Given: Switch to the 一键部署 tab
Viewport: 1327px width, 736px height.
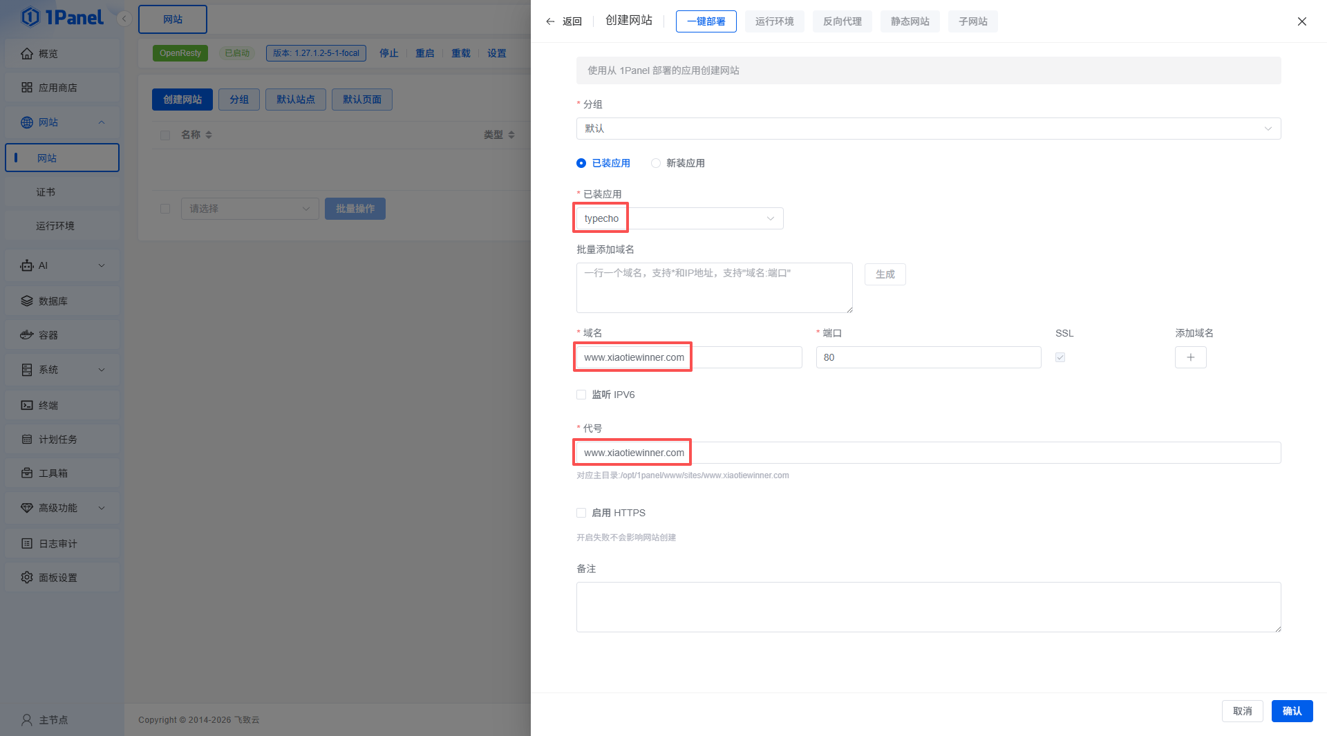Looking at the screenshot, I should tap(706, 21).
